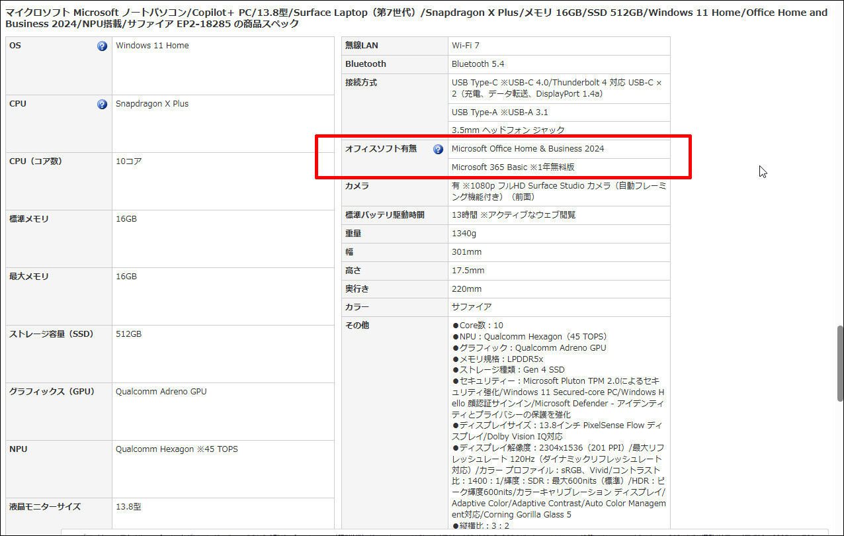Click the ●ストレージ種類：Gen 4 SSD line
The image size is (844, 536).
508,370
